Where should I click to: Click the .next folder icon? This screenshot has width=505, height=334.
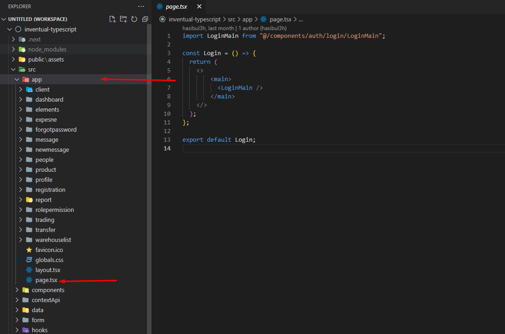tap(22, 39)
